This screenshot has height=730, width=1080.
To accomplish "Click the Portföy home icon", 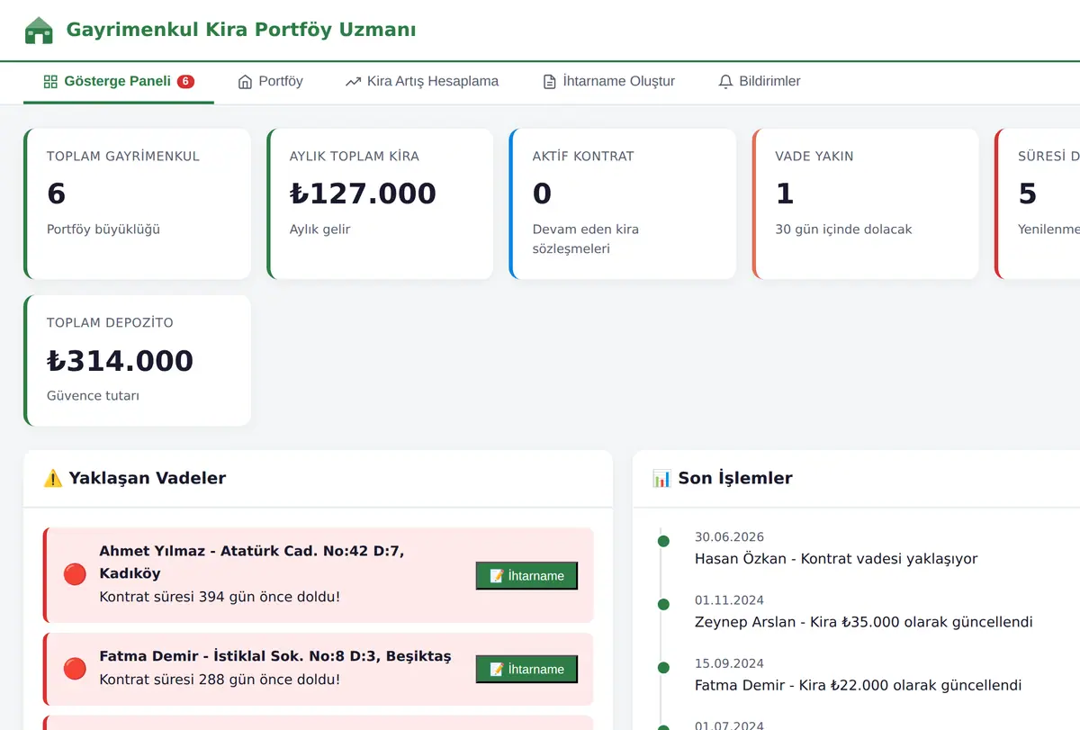I will coord(245,82).
